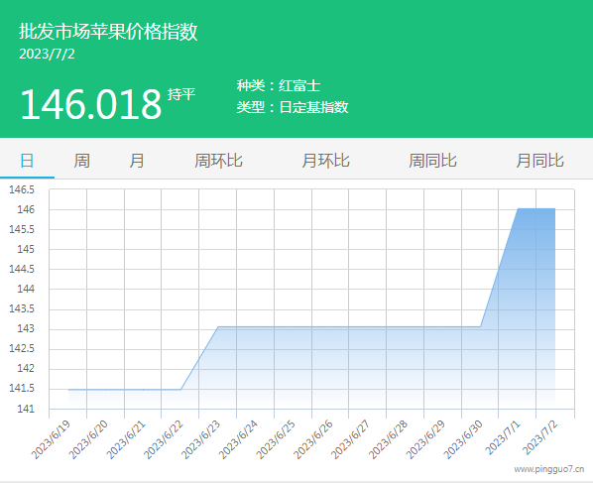The height and width of the screenshot is (483, 593).
Task: Click the active 日 (daily) tab
Action: pos(27,161)
